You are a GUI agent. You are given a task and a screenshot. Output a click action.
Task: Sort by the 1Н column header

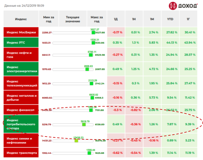[134, 19]
